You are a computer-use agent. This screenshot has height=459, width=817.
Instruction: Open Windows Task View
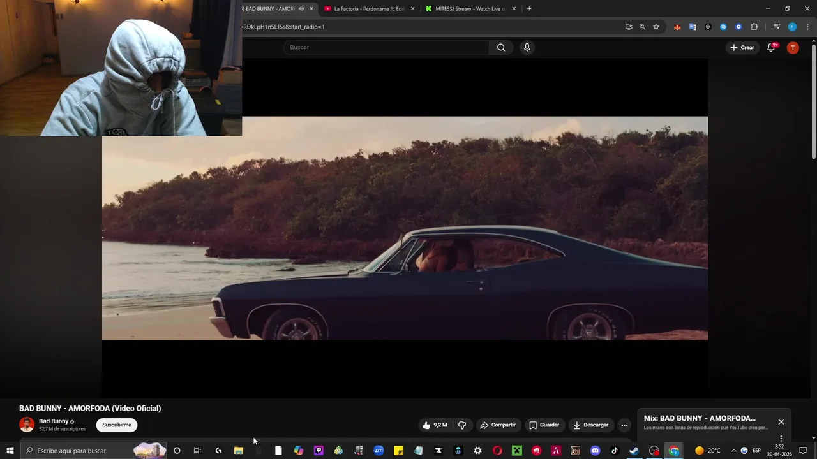197,451
